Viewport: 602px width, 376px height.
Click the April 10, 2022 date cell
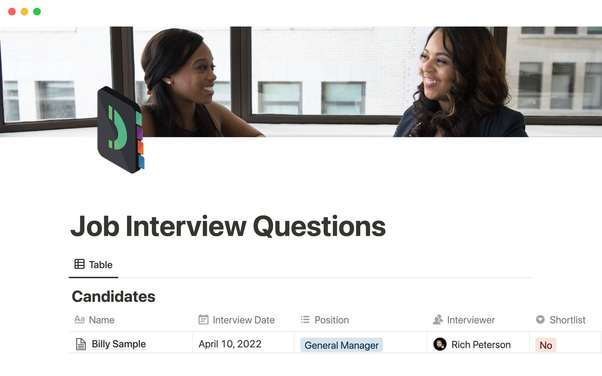(x=230, y=344)
